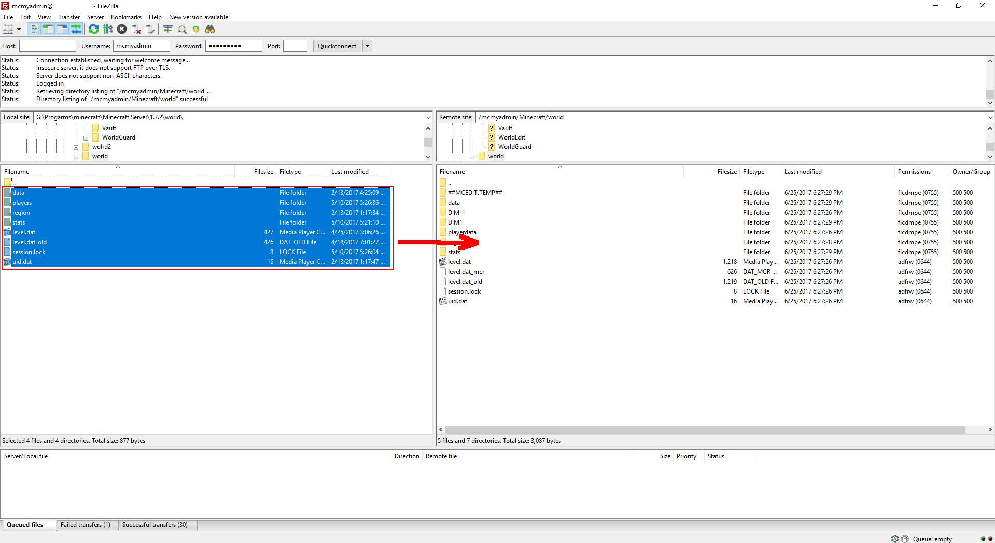Viewport: 995px width, 543px height.
Task: Select remote level.dat_mcr file
Action: [x=716, y=272]
